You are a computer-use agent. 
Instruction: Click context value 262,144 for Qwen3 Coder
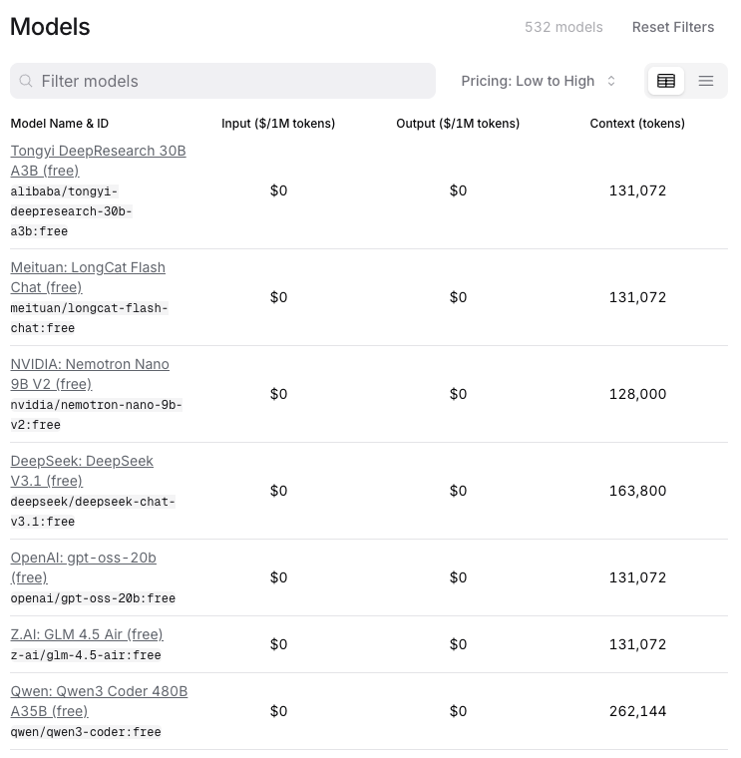(x=637, y=711)
